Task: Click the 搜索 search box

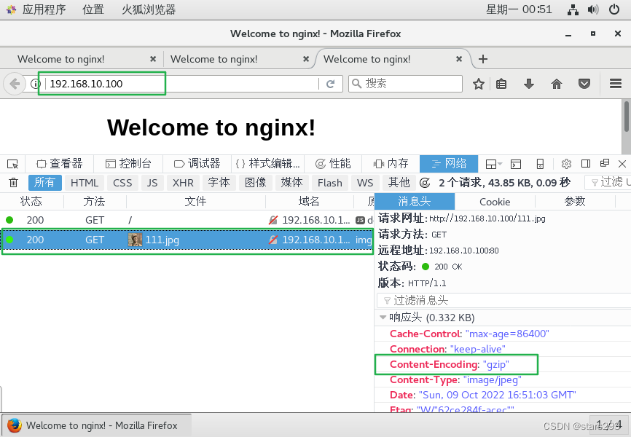Action: (x=405, y=84)
